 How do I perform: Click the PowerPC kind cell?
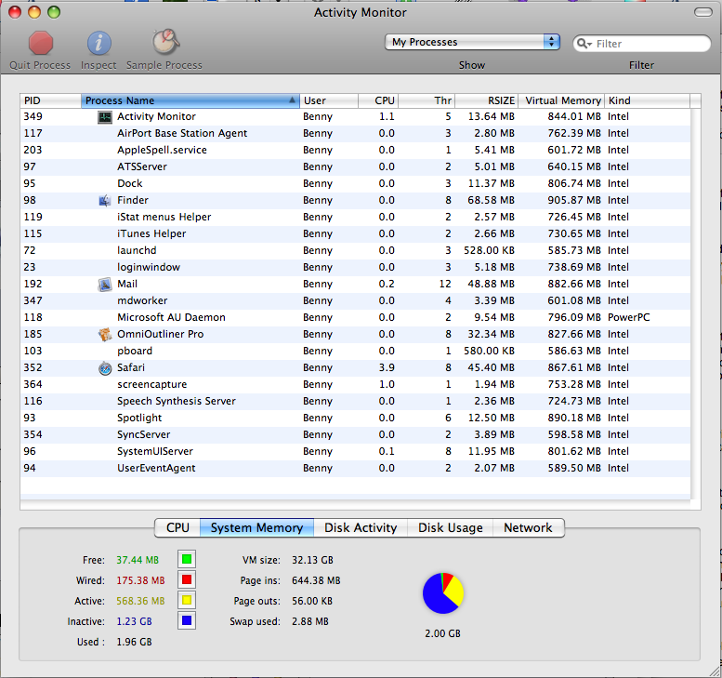[x=628, y=317]
